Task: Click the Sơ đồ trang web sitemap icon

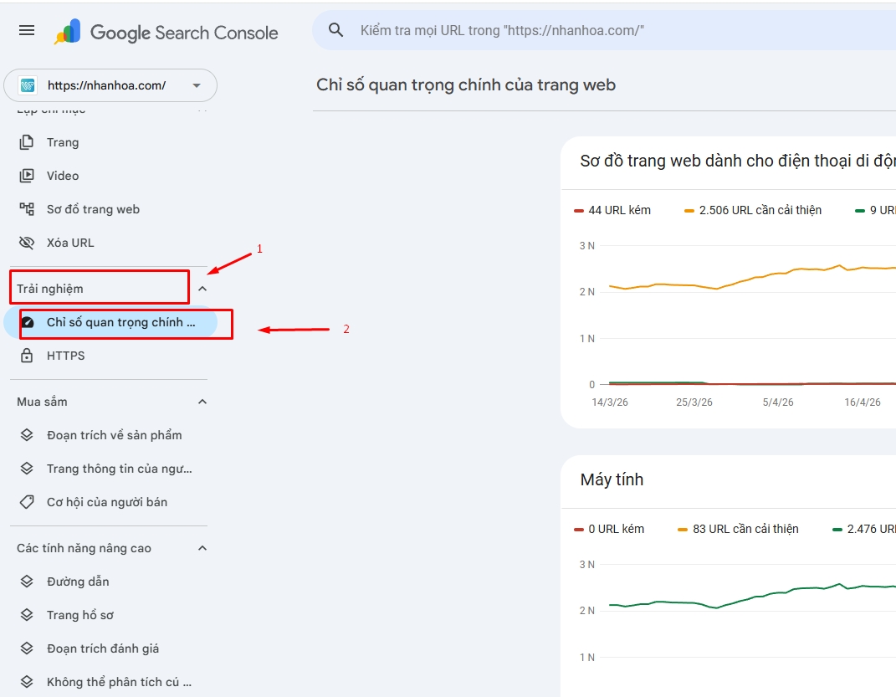Action: click(x=26, y=209)
